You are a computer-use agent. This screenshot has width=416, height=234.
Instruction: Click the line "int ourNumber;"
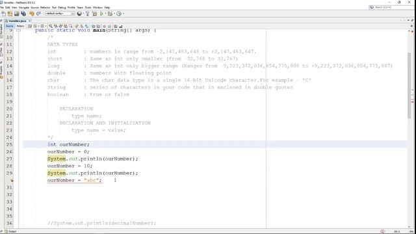68,144
